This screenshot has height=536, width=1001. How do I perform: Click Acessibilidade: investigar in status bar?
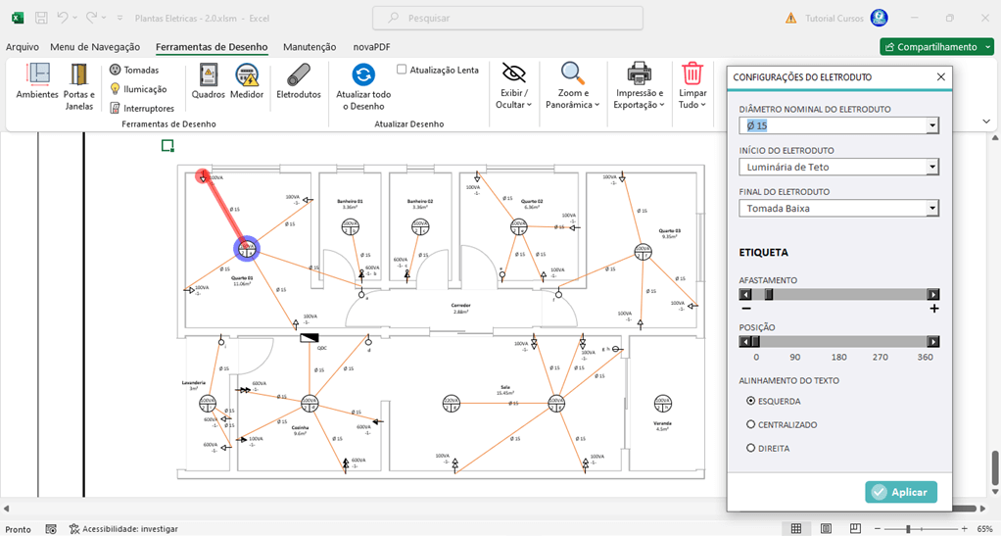(x=123, y=529)
